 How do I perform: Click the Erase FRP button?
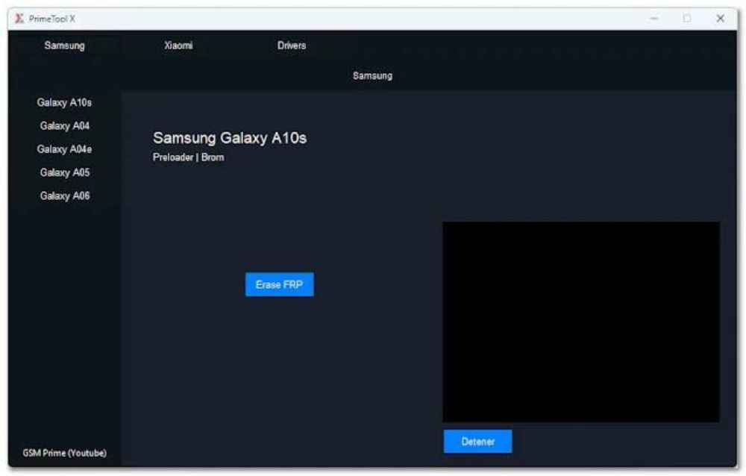pos(279,285)
